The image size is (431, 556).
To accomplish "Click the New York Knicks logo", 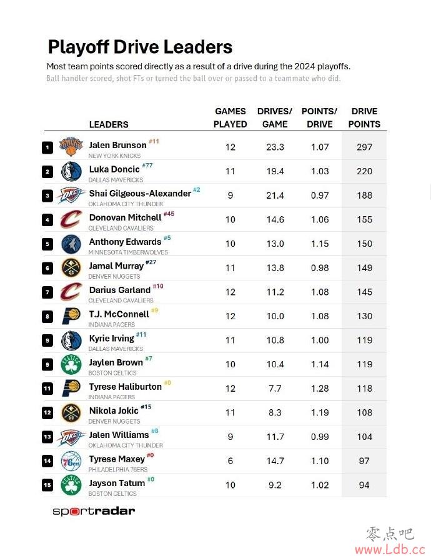I will click(71, 146).
